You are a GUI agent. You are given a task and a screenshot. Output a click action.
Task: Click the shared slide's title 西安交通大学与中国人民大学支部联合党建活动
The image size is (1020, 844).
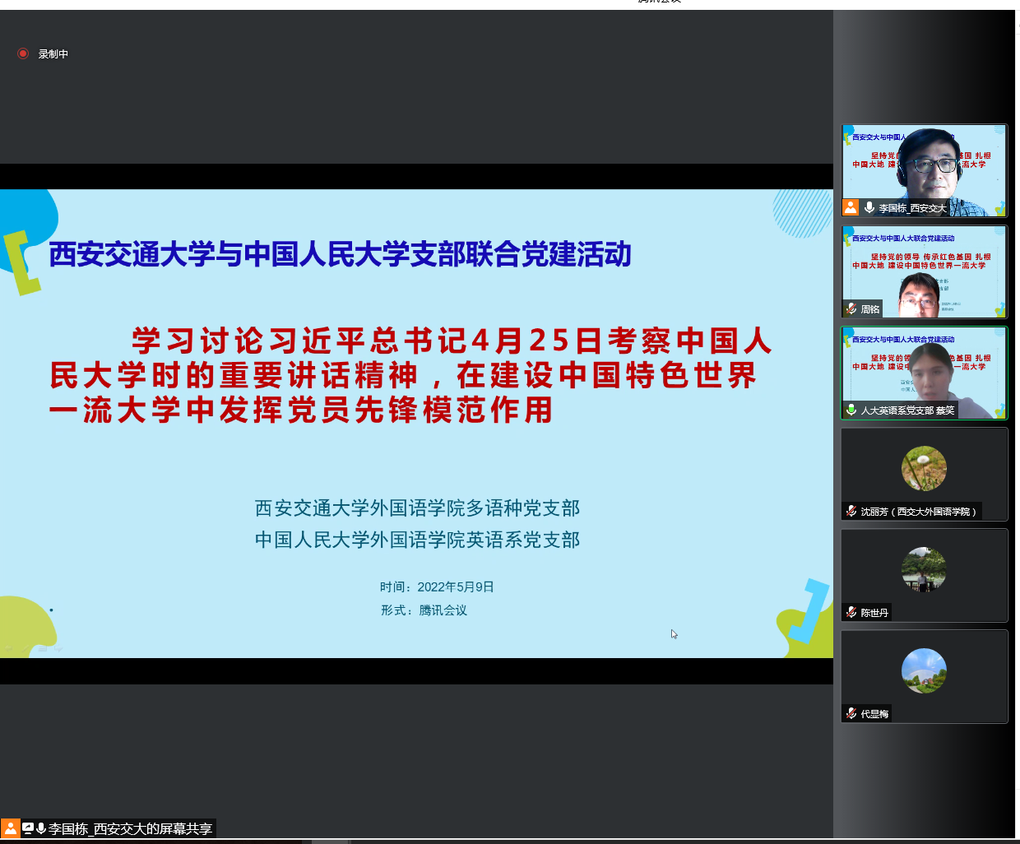coord(340,254)
